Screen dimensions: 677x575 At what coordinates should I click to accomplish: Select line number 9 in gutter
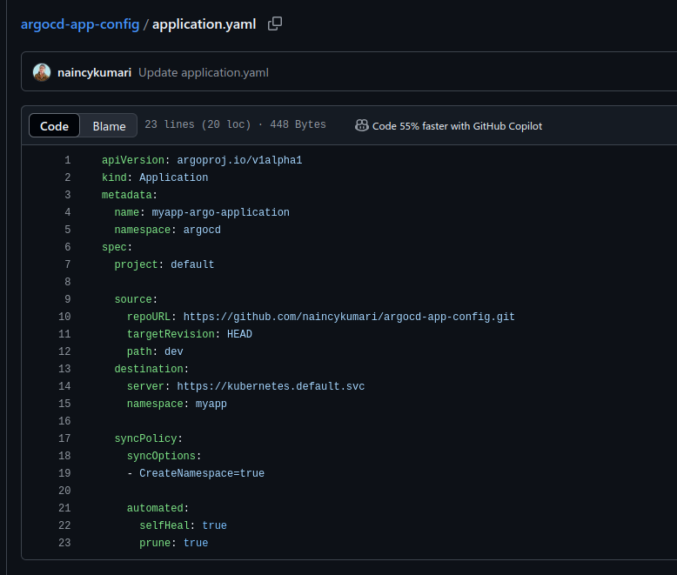pyautogui.click(x=67, y=299)
